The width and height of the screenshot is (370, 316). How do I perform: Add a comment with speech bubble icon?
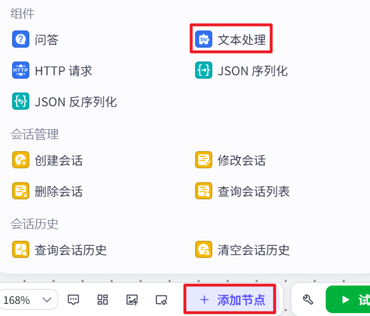(74, 300)
